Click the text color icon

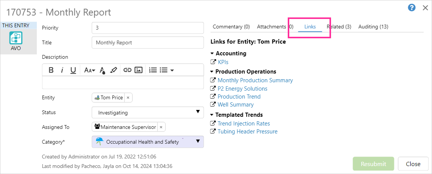click(x=102, y=70)
